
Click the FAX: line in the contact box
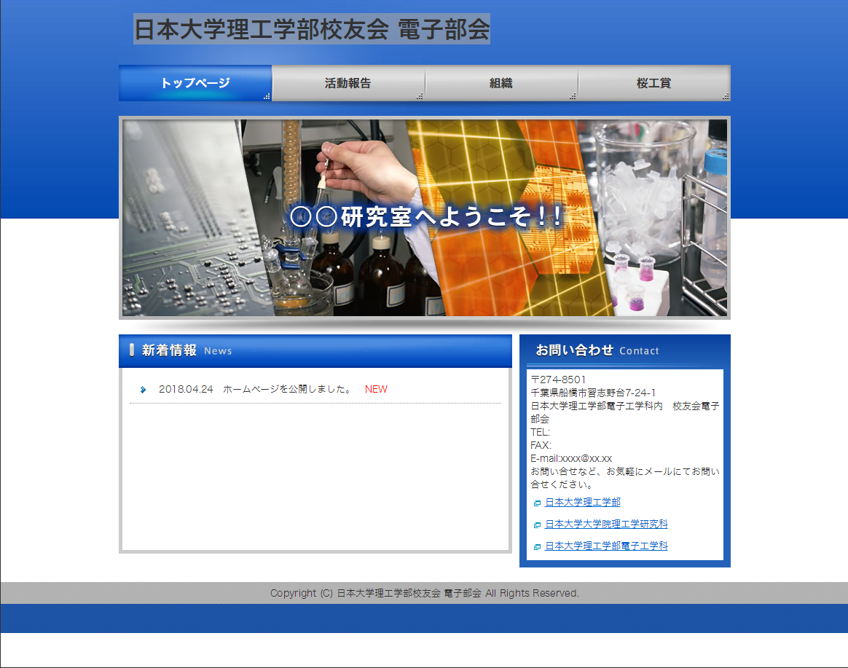pyautogui.click(x=541, y=445)
